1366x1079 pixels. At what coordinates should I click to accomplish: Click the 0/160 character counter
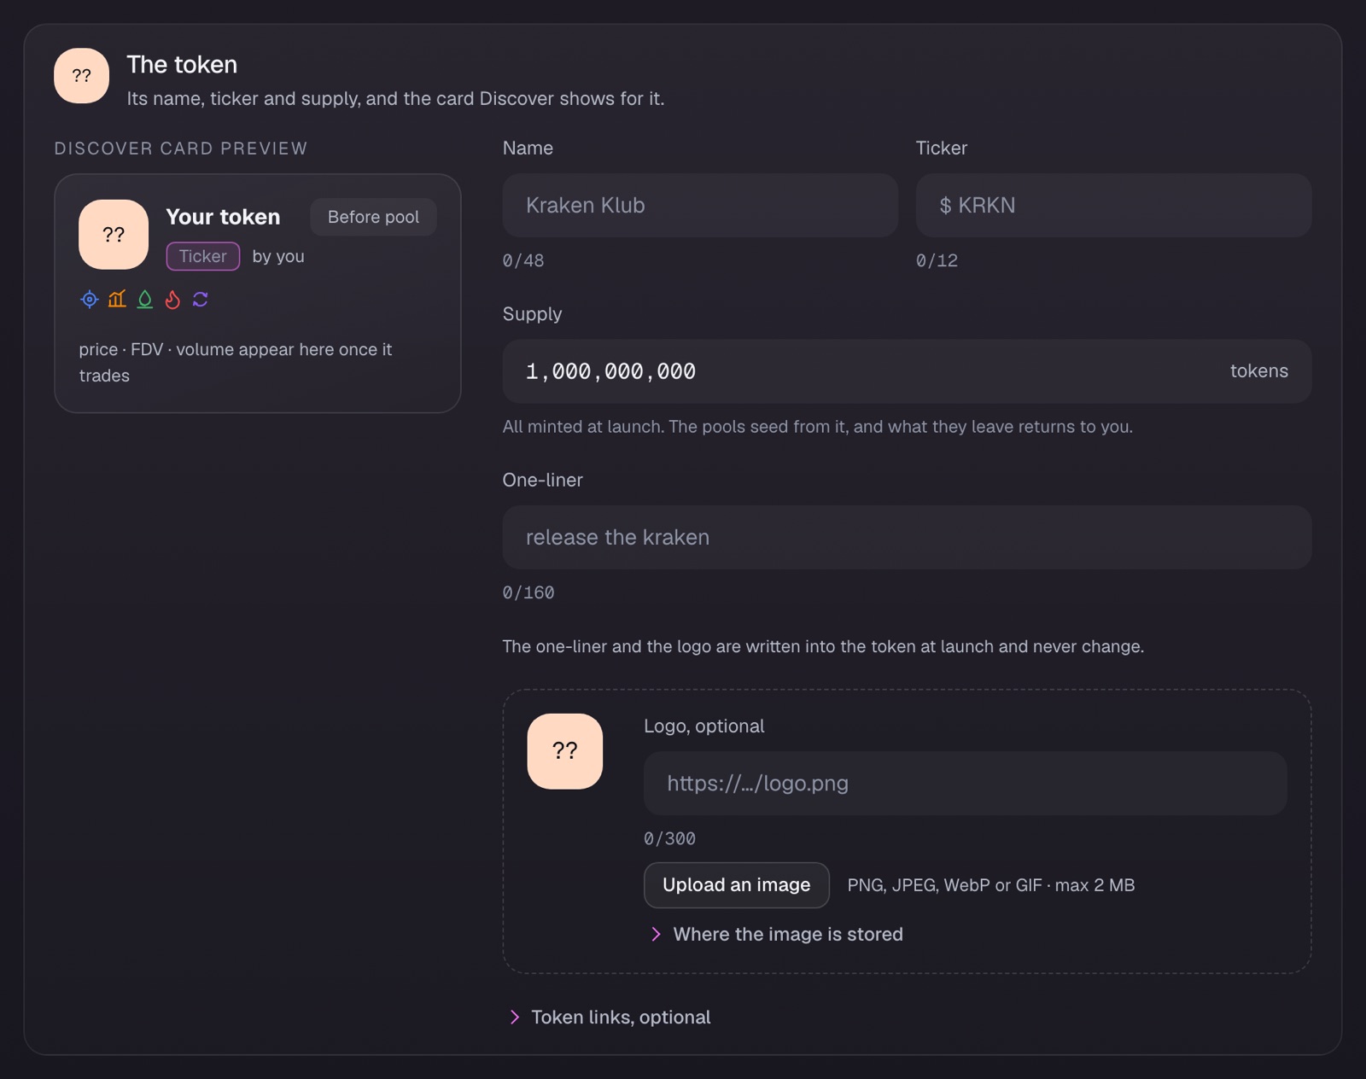click(x=528, y=592)
